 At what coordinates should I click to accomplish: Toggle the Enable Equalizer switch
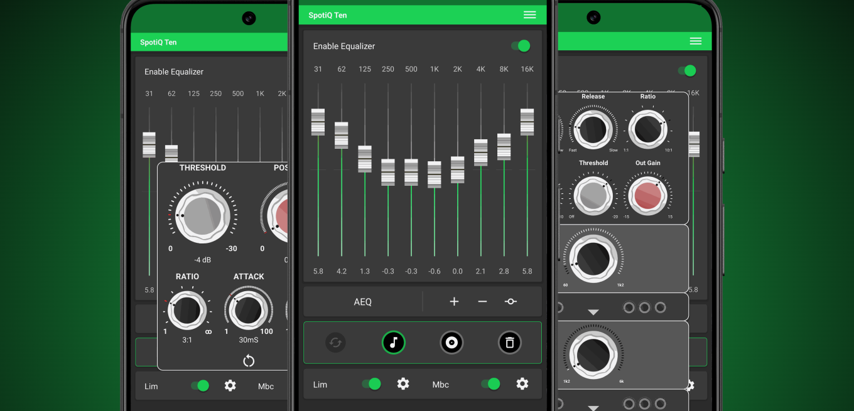point(519,46)
